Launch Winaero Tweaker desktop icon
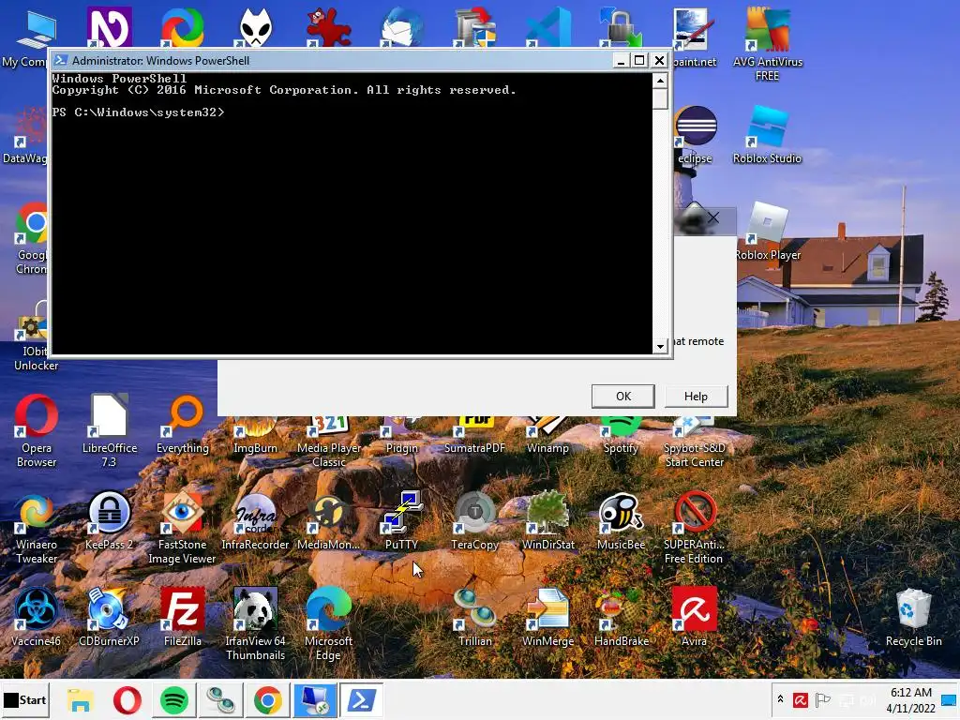This screenshot has width=960, height=720. (x=37, y=527)
